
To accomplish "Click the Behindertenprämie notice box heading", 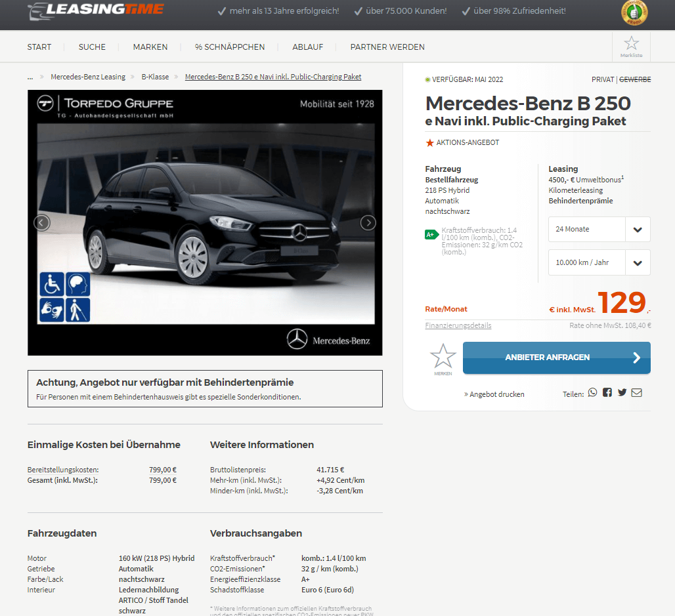I will [x=165, y=382].
